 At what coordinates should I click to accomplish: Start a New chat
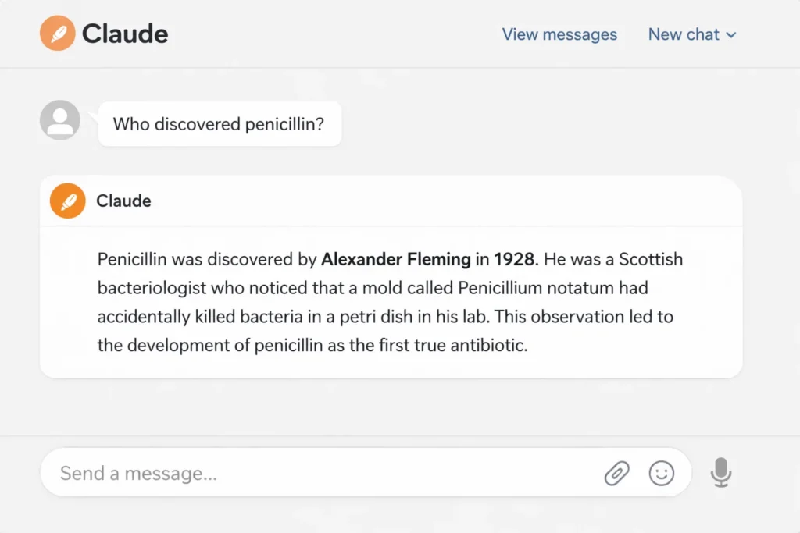coord(683,34)
